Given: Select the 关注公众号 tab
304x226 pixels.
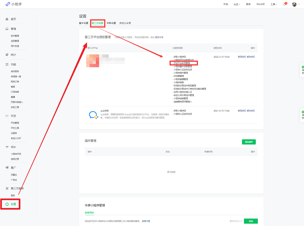Looking at the screenshot, I should (125, 23).
